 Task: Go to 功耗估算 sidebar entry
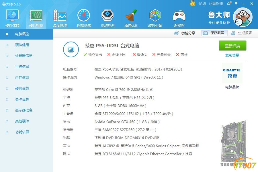(22, 132)
